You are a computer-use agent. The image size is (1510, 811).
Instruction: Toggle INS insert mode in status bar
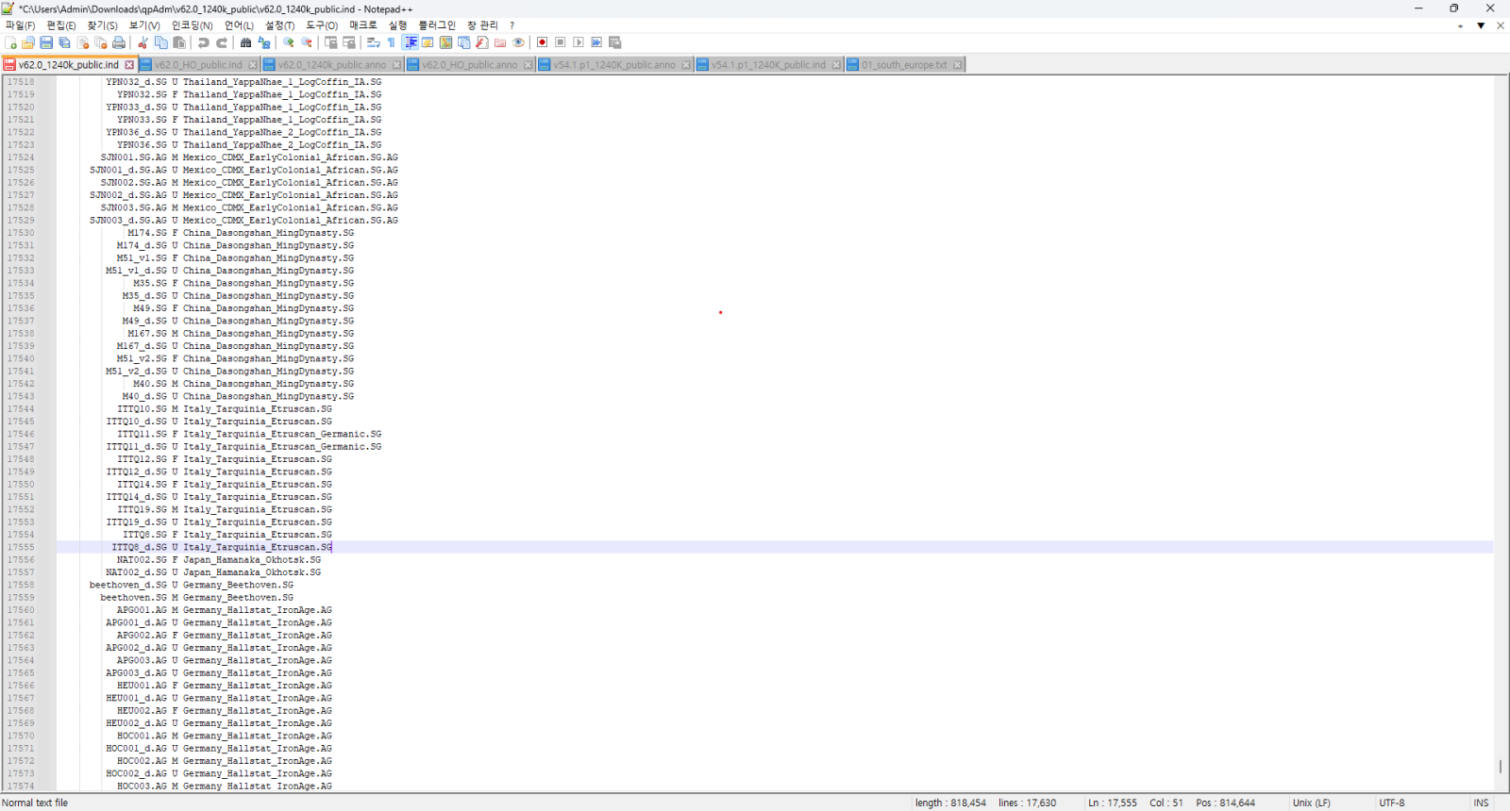point(1481,803)
